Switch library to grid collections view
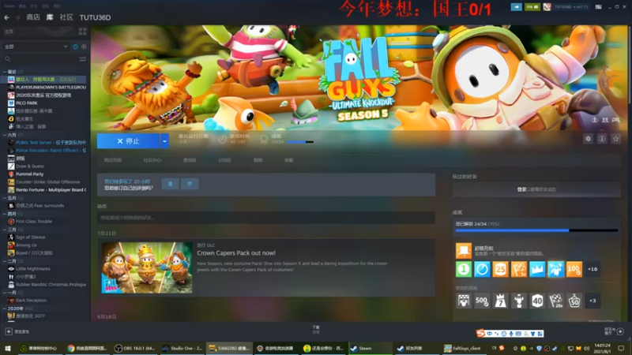The width and height of the screenshot is (632, 355). [83, 32]
